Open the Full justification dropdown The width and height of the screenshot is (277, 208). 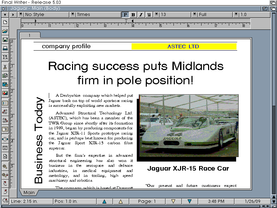click(212, 15)
